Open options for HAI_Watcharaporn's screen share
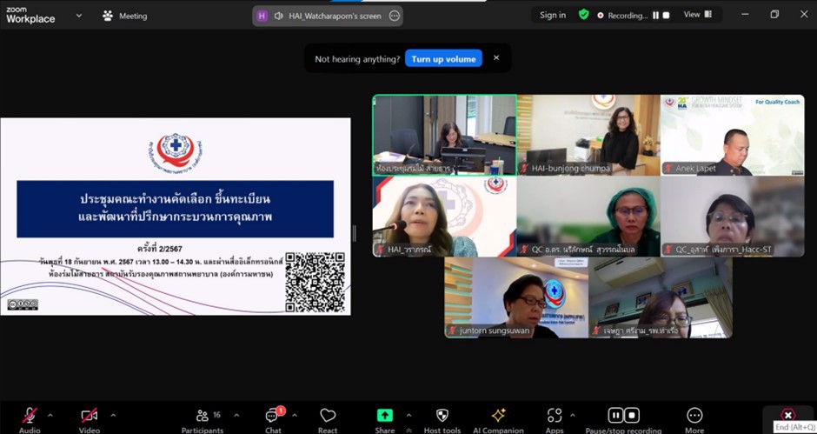The image size is (817, 434). tap(395, 16)
